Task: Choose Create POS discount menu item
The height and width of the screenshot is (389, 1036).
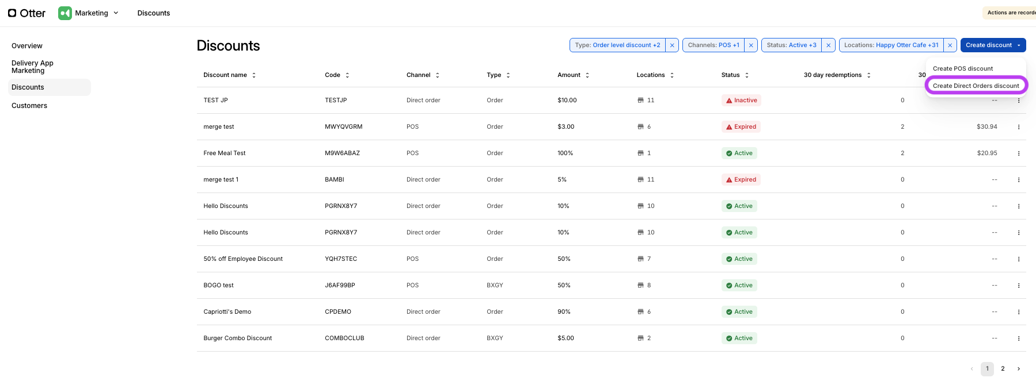Action: click(x=962, y=69)
